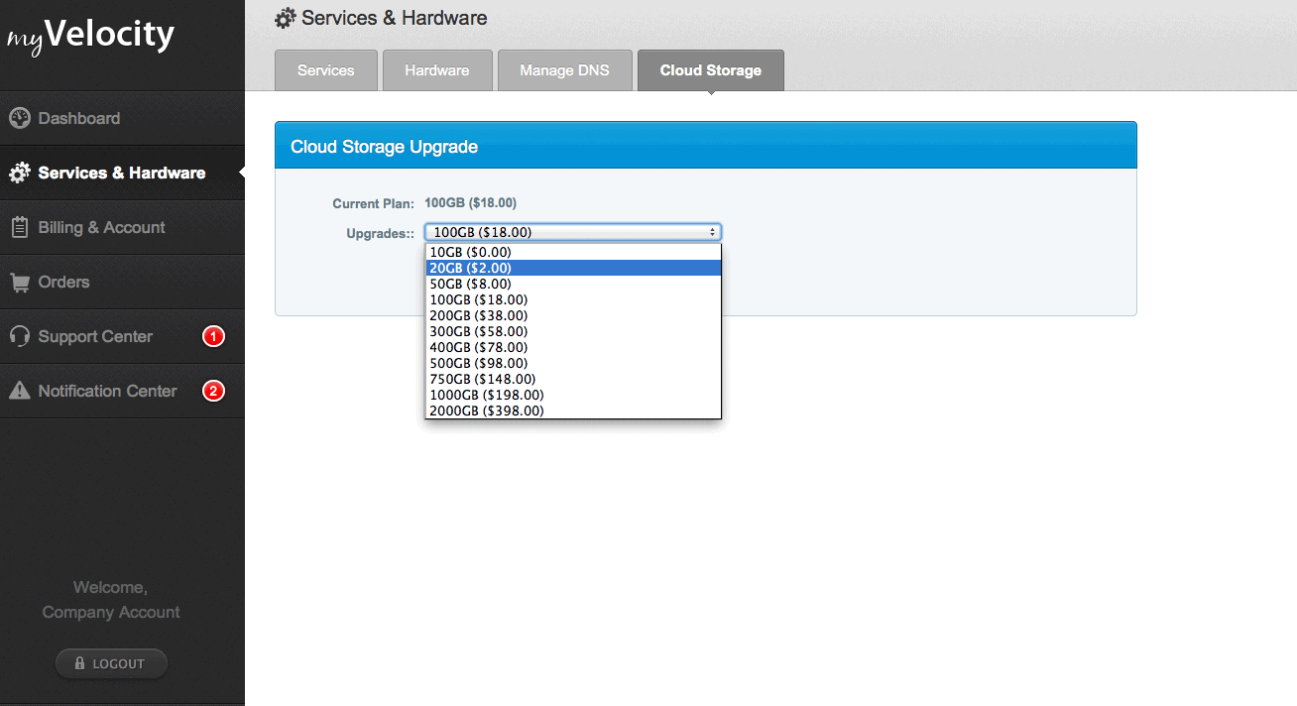Click the Billing & Account clipboard icon

coord(20,227)
